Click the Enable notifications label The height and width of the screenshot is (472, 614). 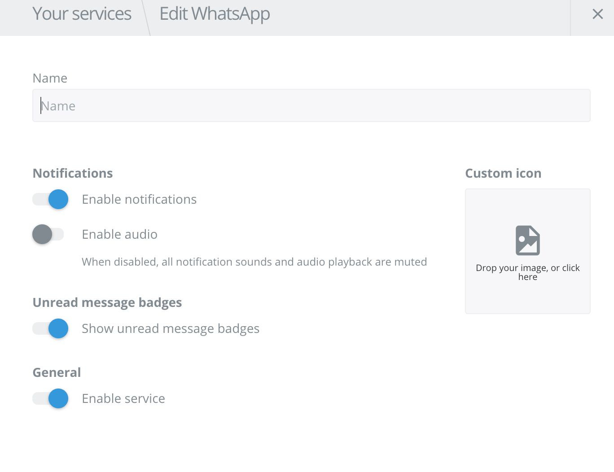[x=139, y=199]
